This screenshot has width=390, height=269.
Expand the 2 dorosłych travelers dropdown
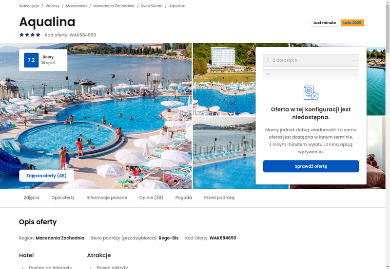(311, 60)
